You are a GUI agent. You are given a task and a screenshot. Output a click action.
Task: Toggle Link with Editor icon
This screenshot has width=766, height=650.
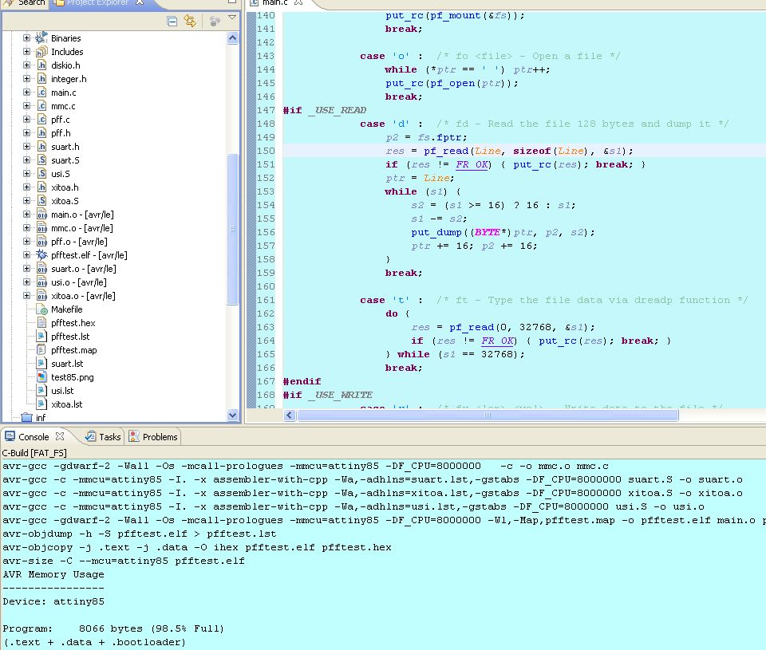point(190,21)
